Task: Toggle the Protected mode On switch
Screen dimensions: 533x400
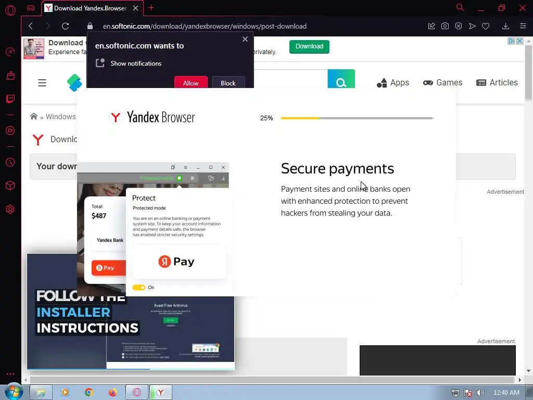Action: click(x=138, y=287)
